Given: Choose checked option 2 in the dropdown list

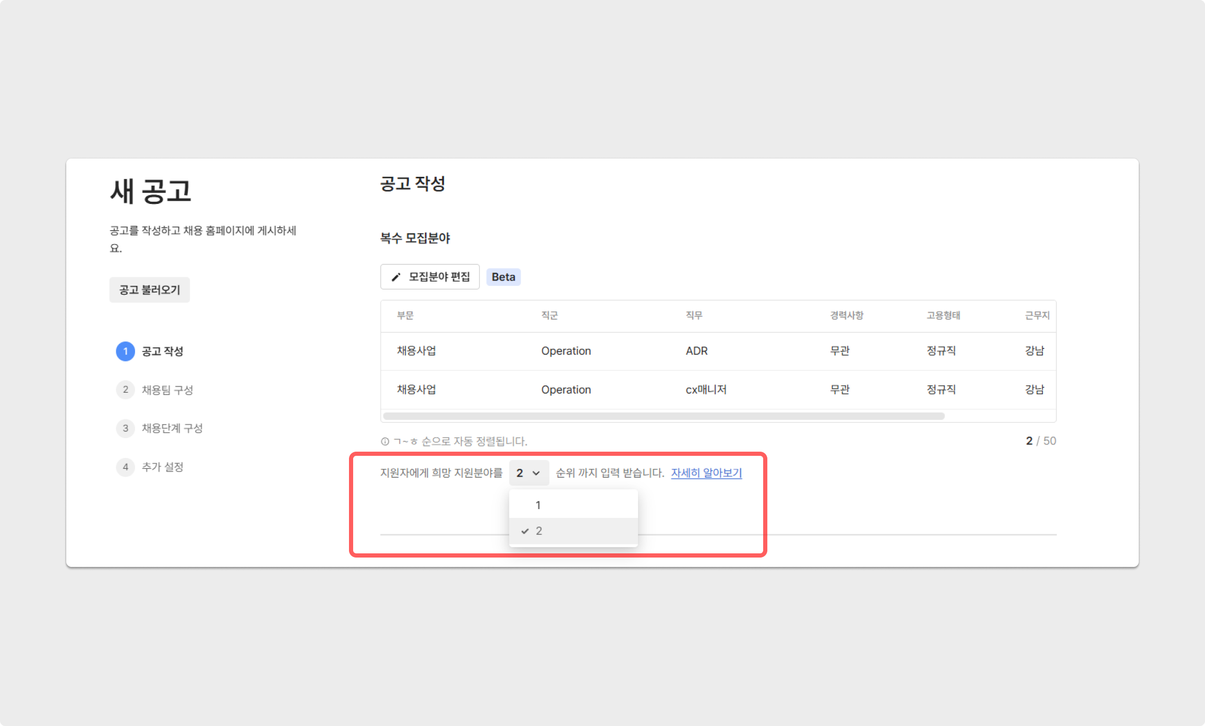Looking at the screenshot, I should 573,531.
